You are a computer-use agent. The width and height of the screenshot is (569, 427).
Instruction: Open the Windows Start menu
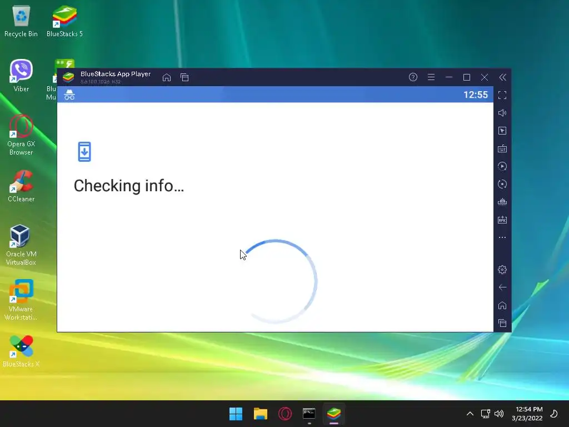click(236, 414)
